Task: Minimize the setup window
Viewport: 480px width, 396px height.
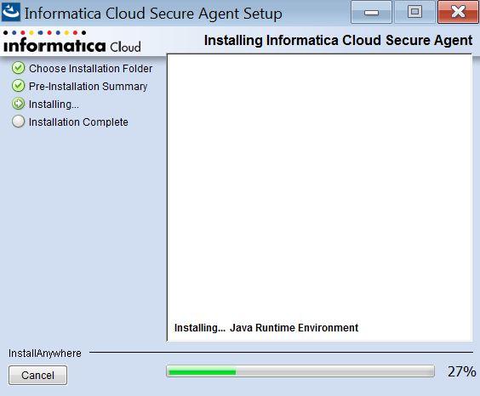Action: pyautogui.click(x=371, y=12)
